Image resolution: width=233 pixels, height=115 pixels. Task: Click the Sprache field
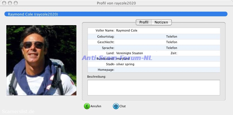coord(138,48)
